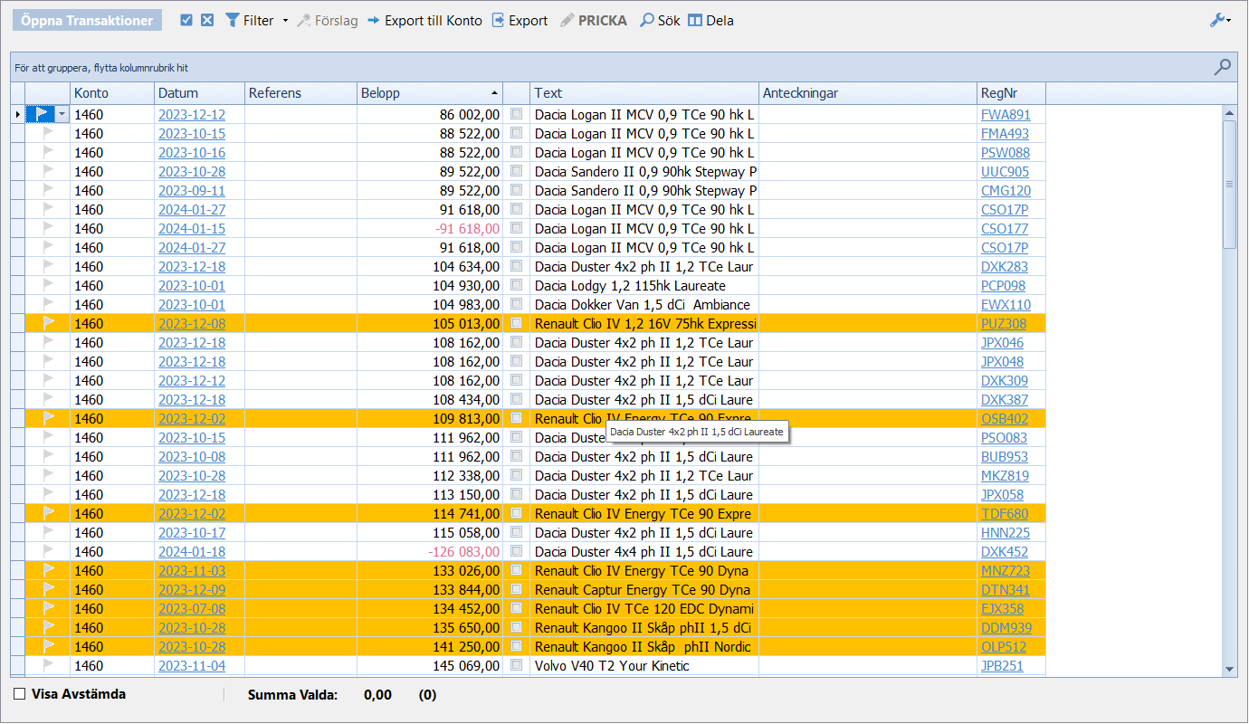Sort by the Datum column header
The image size is (1249, 724).
[200, 92]
